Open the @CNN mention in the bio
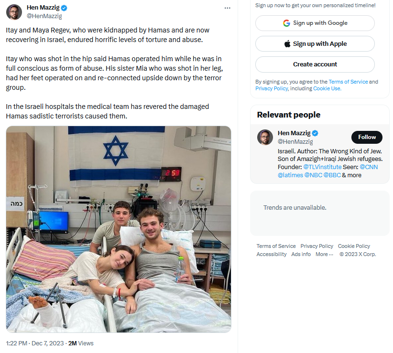Image resolution: width=393 pixels, height=353 pixels. point(369,167)
